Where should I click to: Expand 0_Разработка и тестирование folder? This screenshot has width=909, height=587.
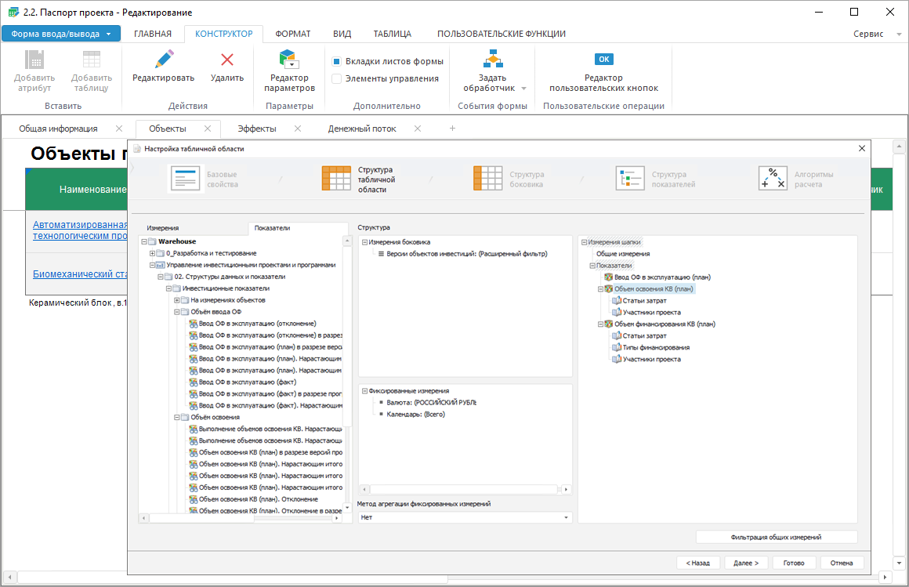(153, 253)
